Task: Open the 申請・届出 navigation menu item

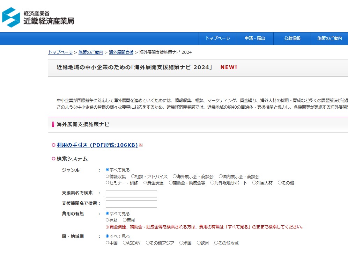Action: coord(255,38)
